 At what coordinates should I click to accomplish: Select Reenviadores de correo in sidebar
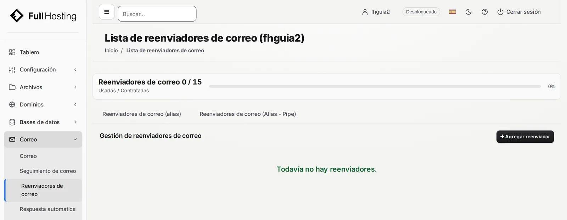tap(43, 190)
